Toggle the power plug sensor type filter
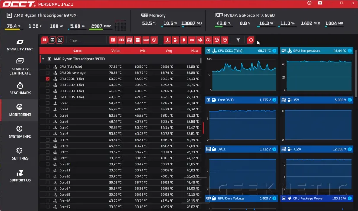Screen dimensions: 358x211 184,40
